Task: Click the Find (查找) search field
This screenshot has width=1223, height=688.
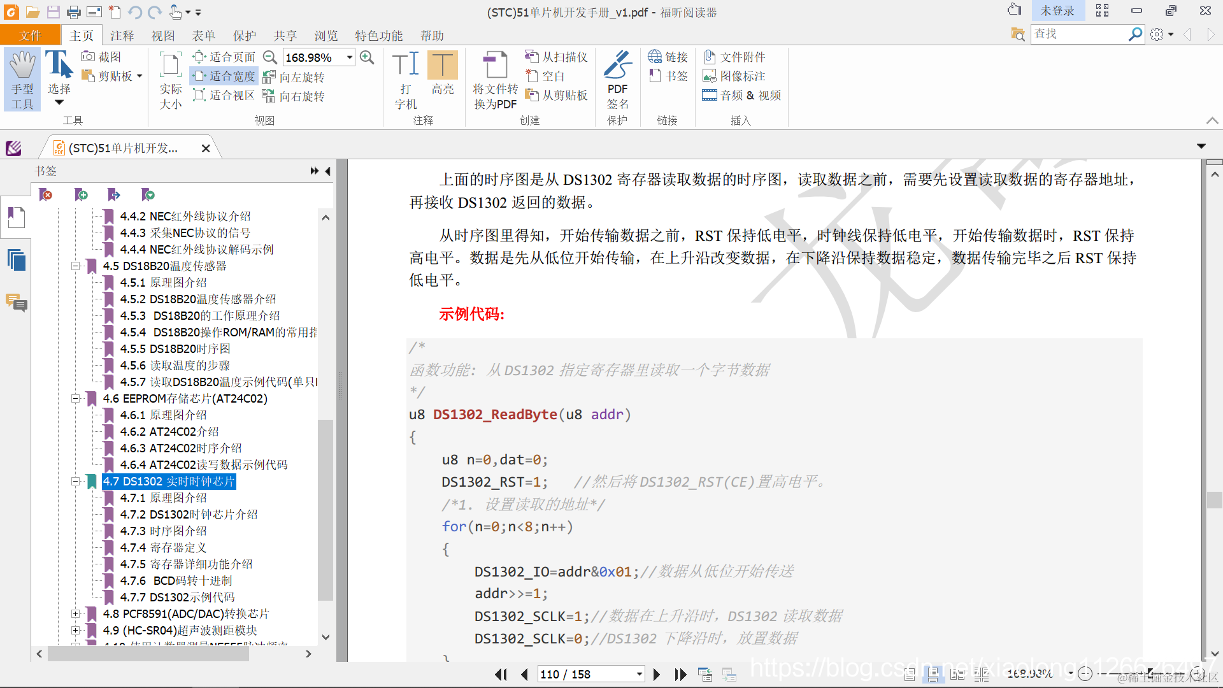Action: (1078, 34)
